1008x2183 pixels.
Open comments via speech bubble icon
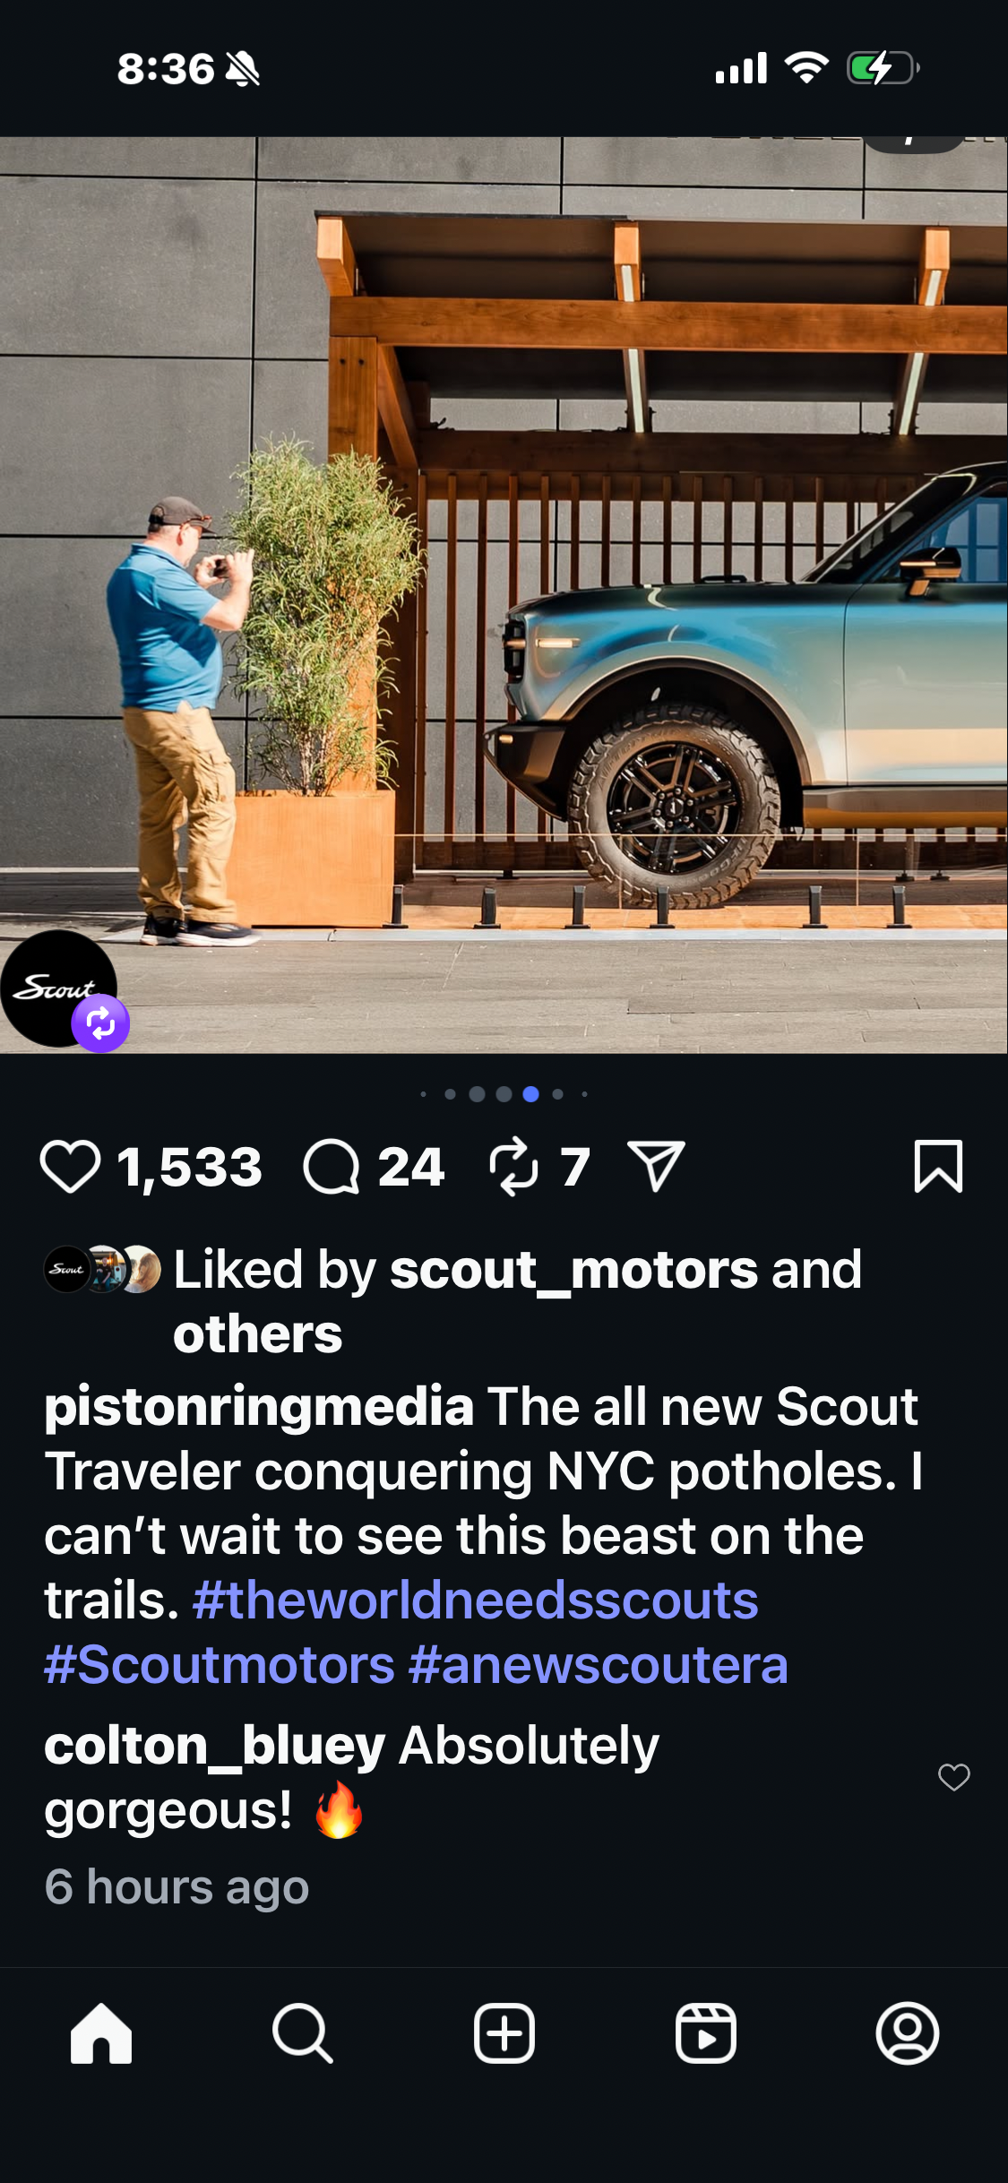tap(331, 1167)
